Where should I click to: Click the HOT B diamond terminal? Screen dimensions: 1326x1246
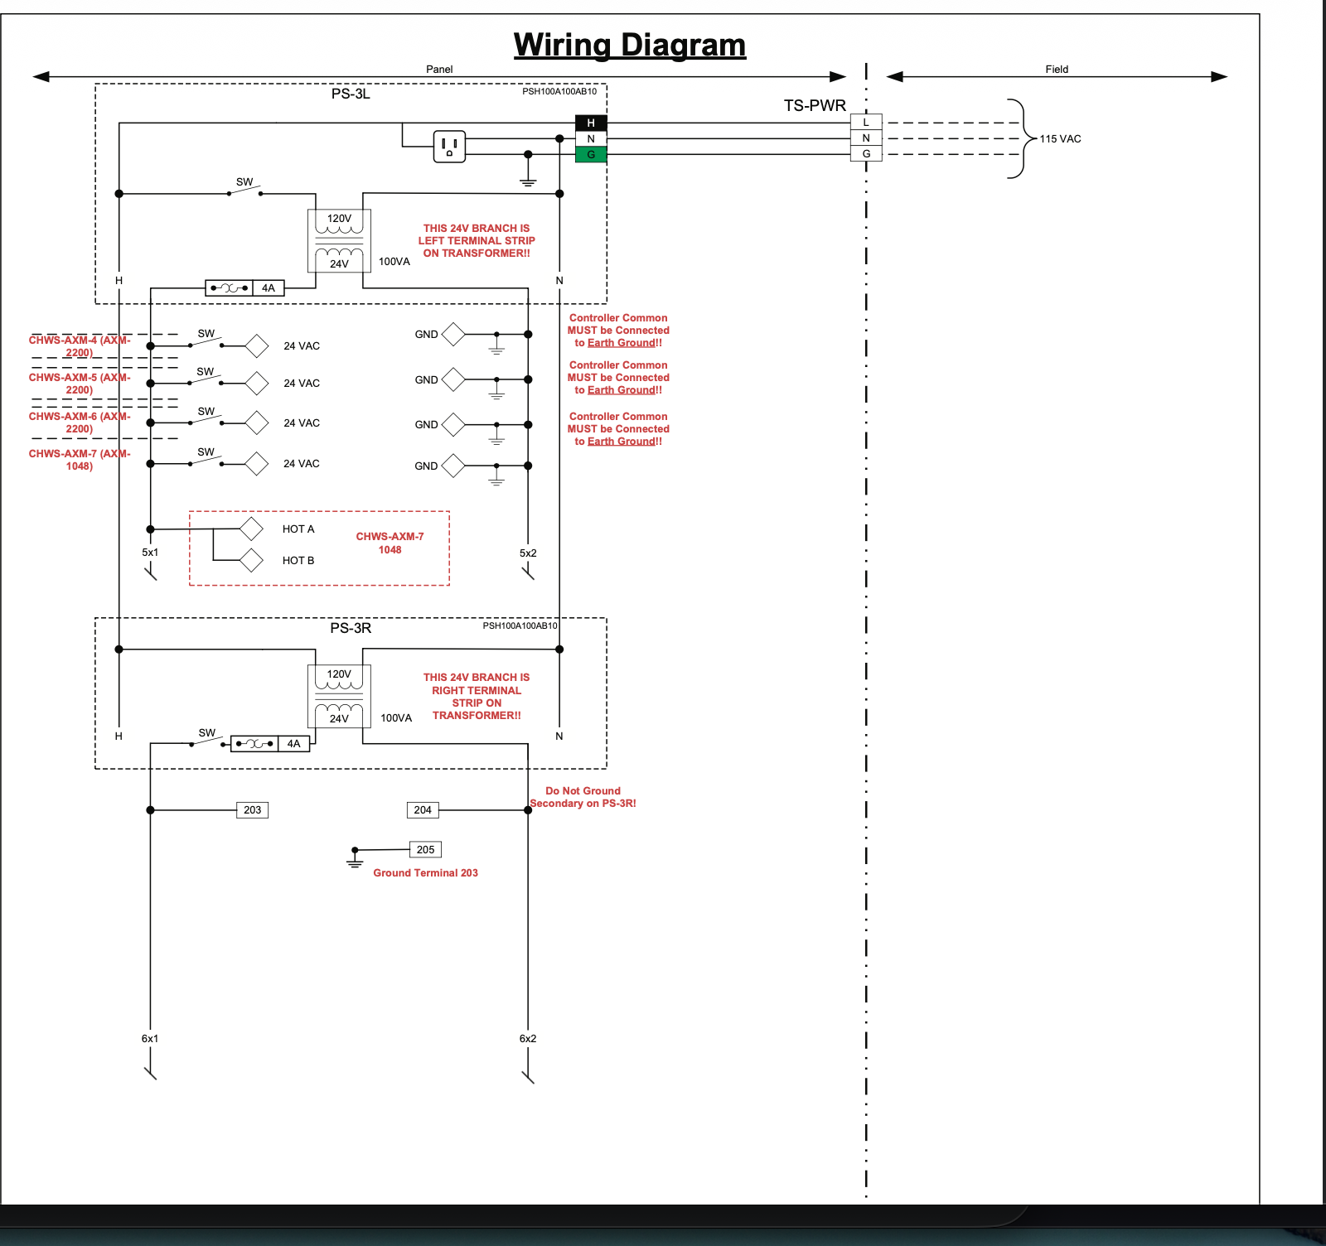[251, 560]
